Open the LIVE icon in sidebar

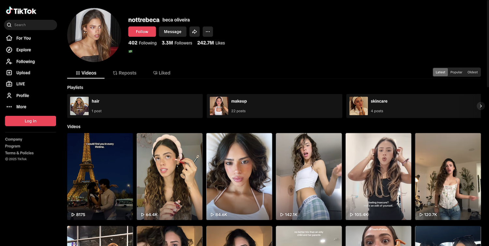coord(9,84)
